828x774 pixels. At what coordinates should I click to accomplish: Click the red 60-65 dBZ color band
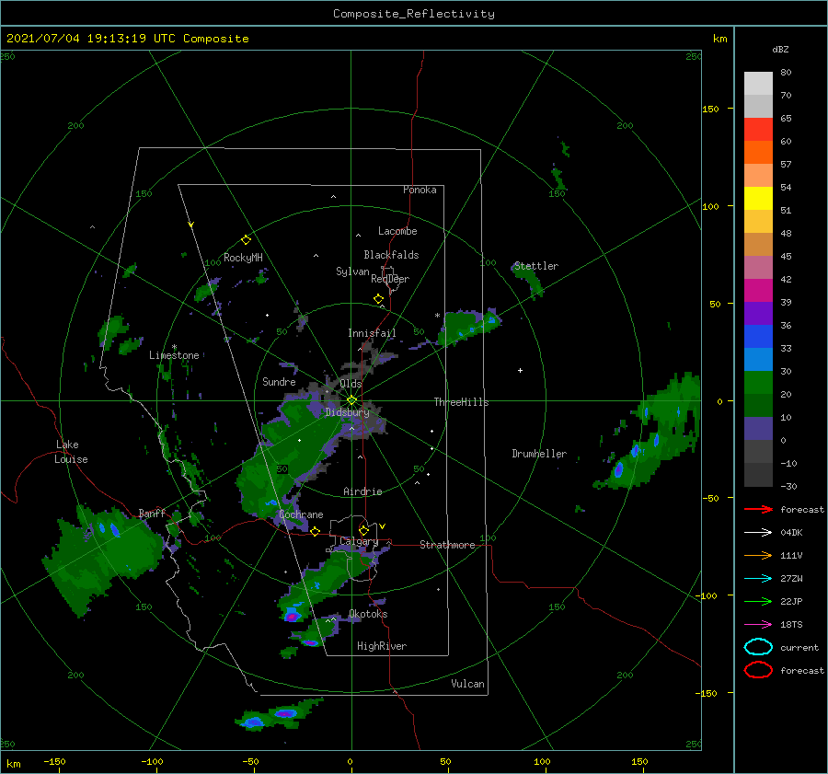[x=758, y=130]
